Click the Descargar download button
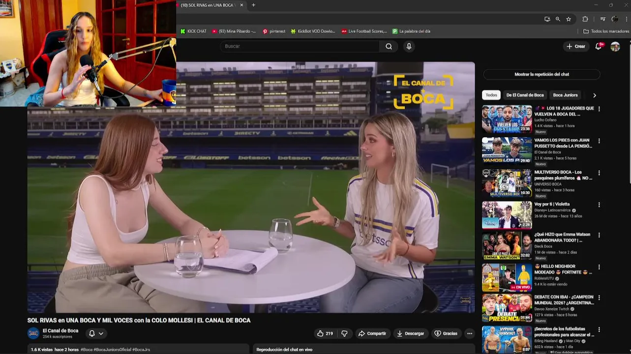Image resolution: width=631 pixels, height=354 pixels. pyautogui.click(x=411, y=333)
